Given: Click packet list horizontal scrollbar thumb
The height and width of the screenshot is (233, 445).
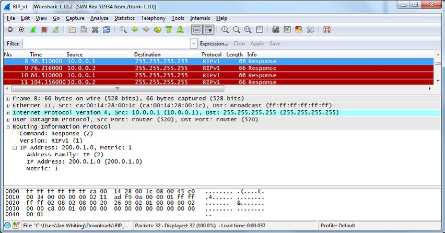Looking at the screenshot, I should coord(118,88).
